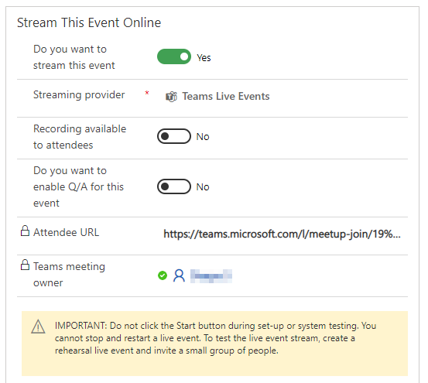Click the Stream This Event Online heading
Screen dimensions: 428x383
[x=89, y=22]
